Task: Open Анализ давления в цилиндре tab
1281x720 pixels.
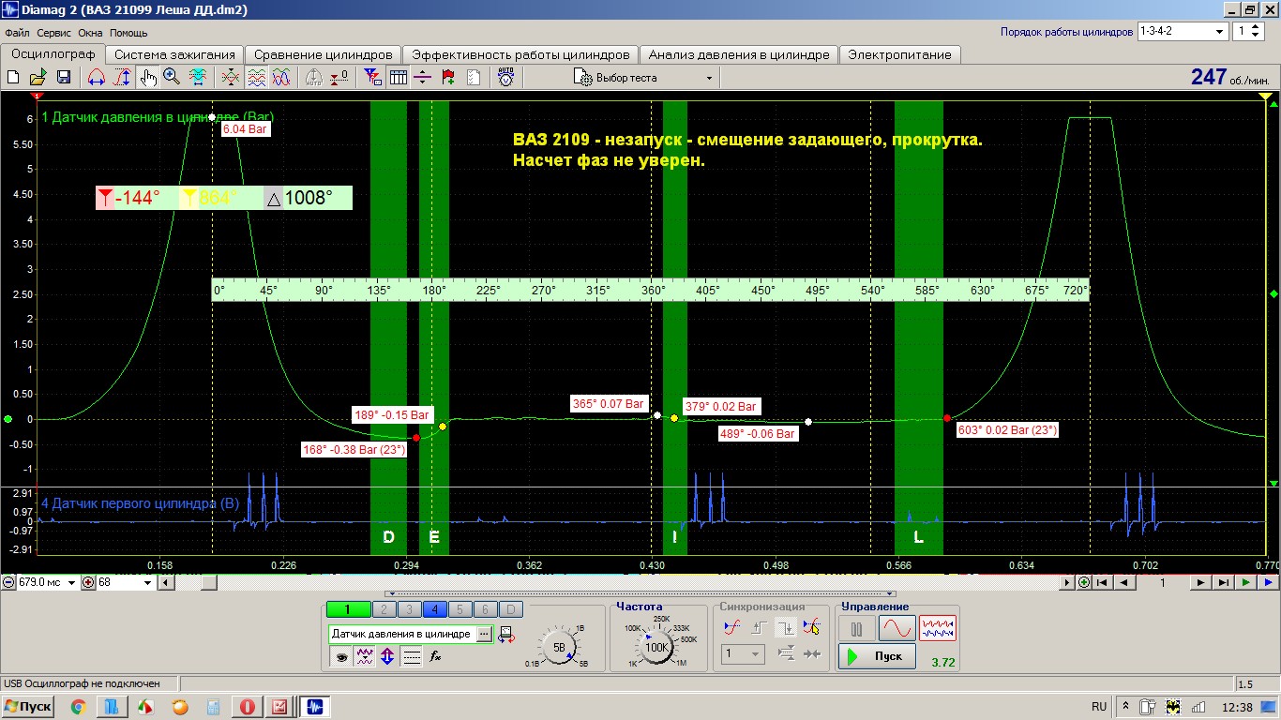Action: tap(739, 54)
